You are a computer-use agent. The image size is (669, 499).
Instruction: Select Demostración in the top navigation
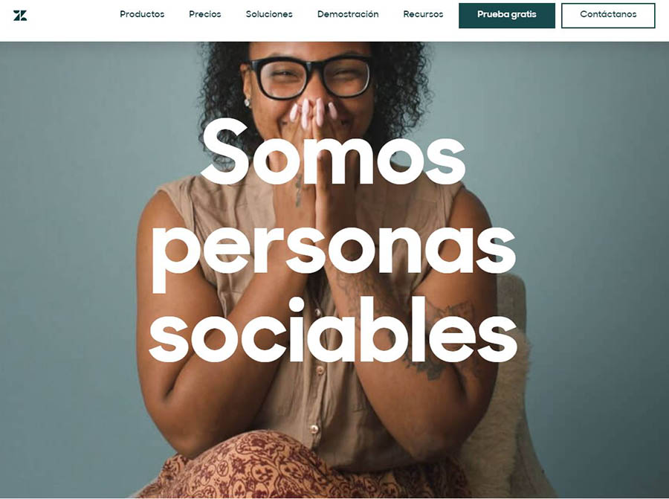[x=348, y=14]
